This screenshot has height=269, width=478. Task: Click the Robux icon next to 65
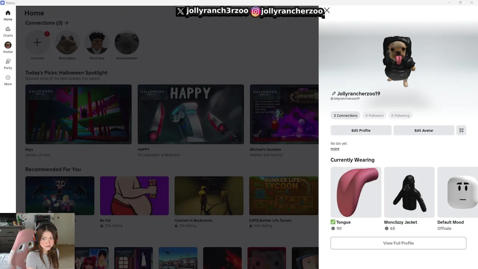pyautogui.click(x=386, y=228)
